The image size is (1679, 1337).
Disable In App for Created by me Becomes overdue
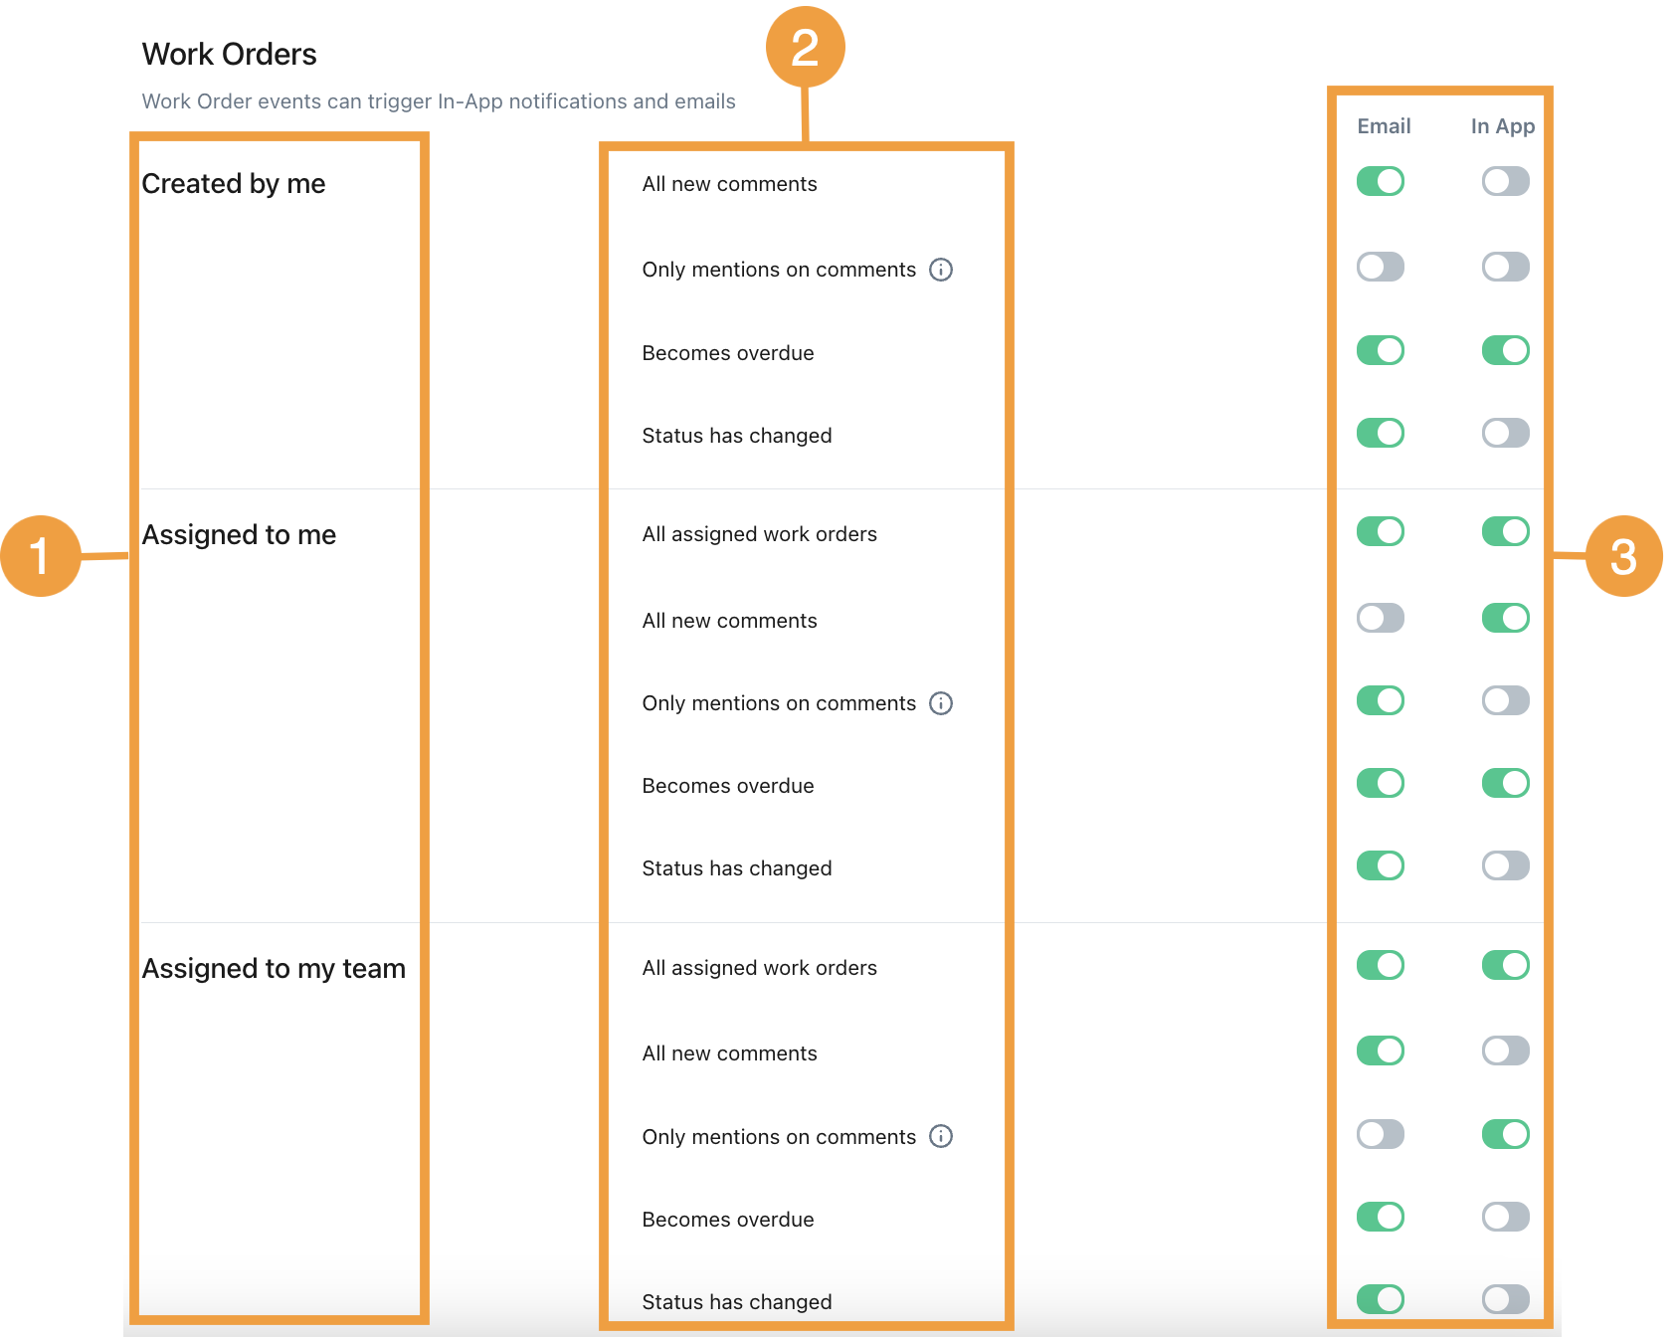pyautogui.click(x=1506, y=350)
